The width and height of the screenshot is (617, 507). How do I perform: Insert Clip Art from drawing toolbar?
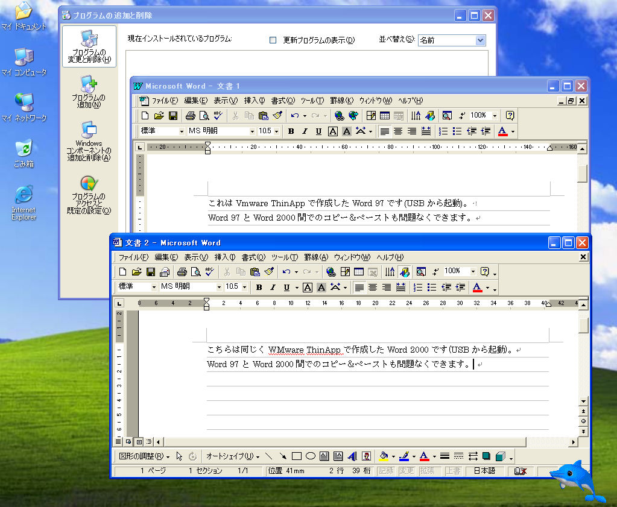coord(366,456)
